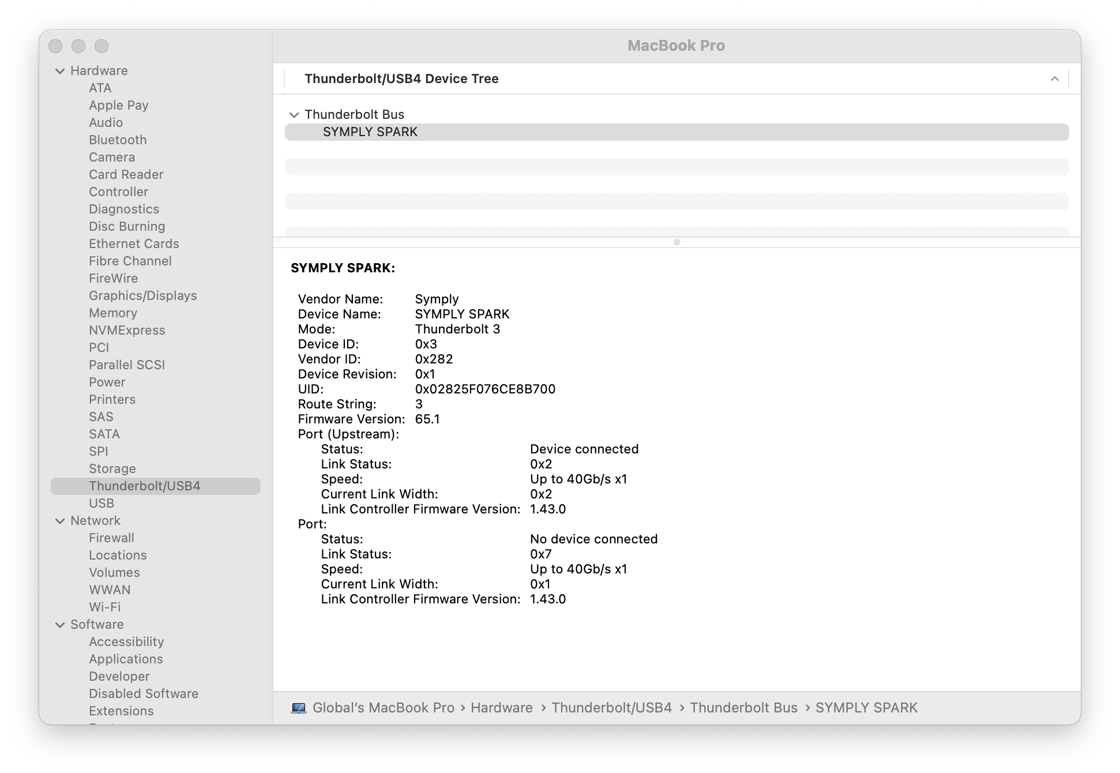The height and width of the screenshot is (773, 1120).
Task: Click Hardware in the bottom path bar
Action: (x=501, y=708)
